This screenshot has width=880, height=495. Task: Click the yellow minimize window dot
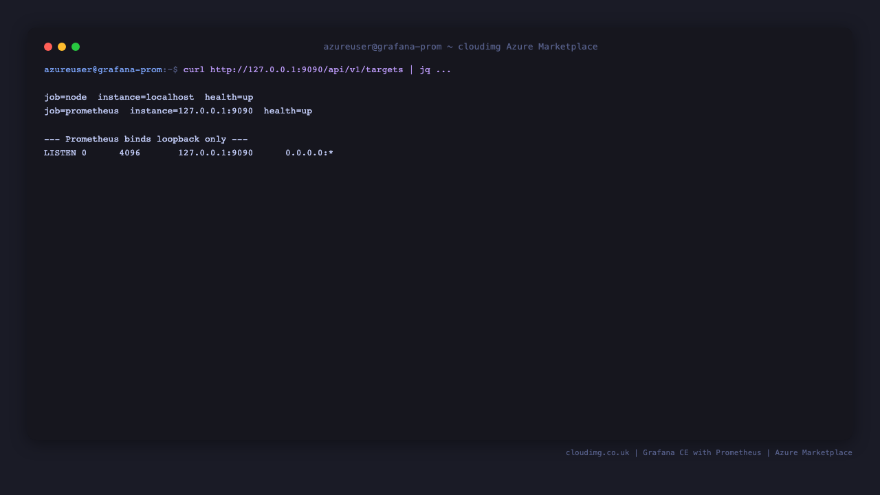(62, 47)
